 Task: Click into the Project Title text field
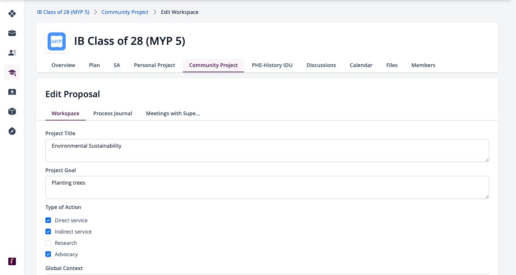click(x=267, y=151)
